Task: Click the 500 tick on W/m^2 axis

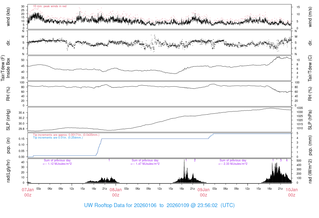Action: point(299,161)
